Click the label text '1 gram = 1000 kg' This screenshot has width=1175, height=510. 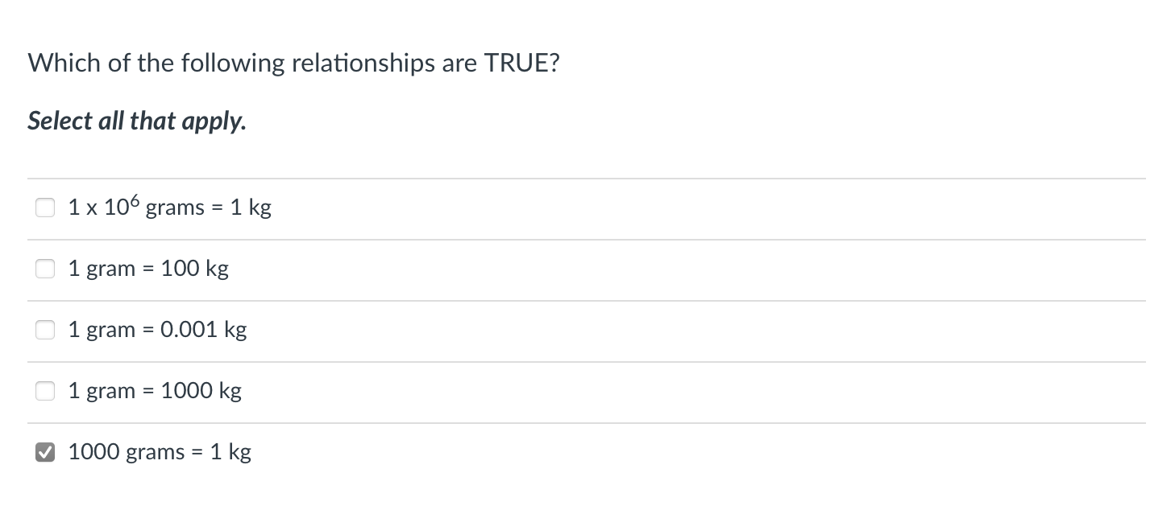(x=154, y=391)
